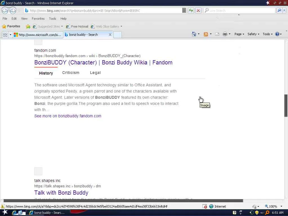Screen dimensions: 288x216
Task: Click the Home icon in command bar
Action: [x=194, y=34]
